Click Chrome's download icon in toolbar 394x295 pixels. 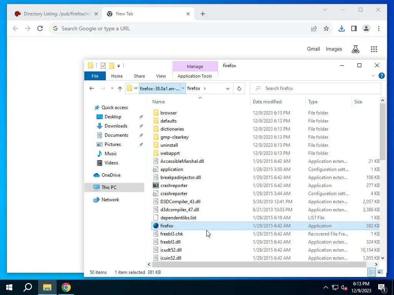342,28
